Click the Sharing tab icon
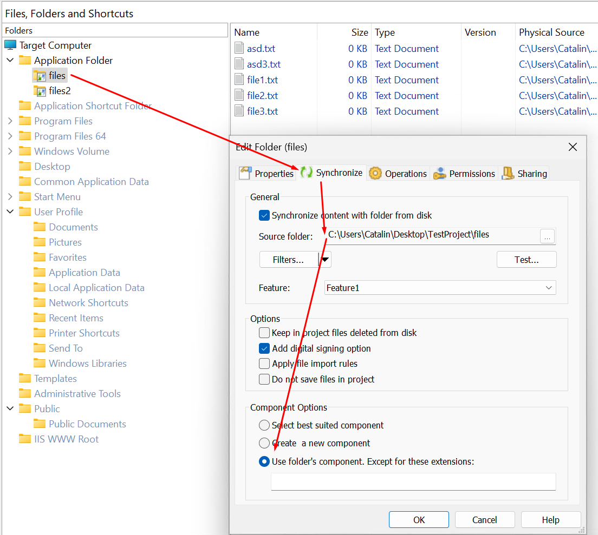Screen dimensions: 598x535 [508, 173]
